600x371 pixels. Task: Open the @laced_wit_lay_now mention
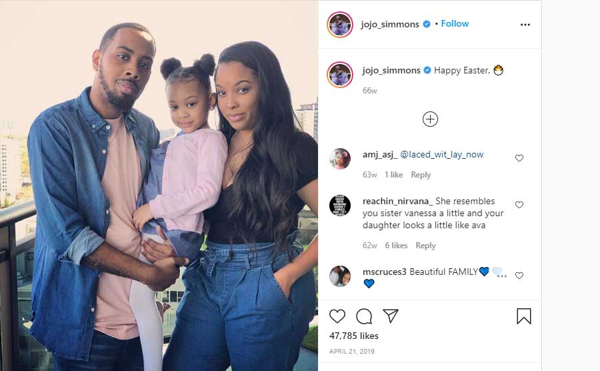pos(441,154)
